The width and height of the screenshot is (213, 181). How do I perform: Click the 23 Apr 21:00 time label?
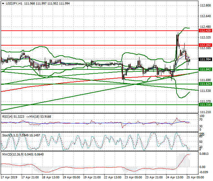tap(154, 177)
